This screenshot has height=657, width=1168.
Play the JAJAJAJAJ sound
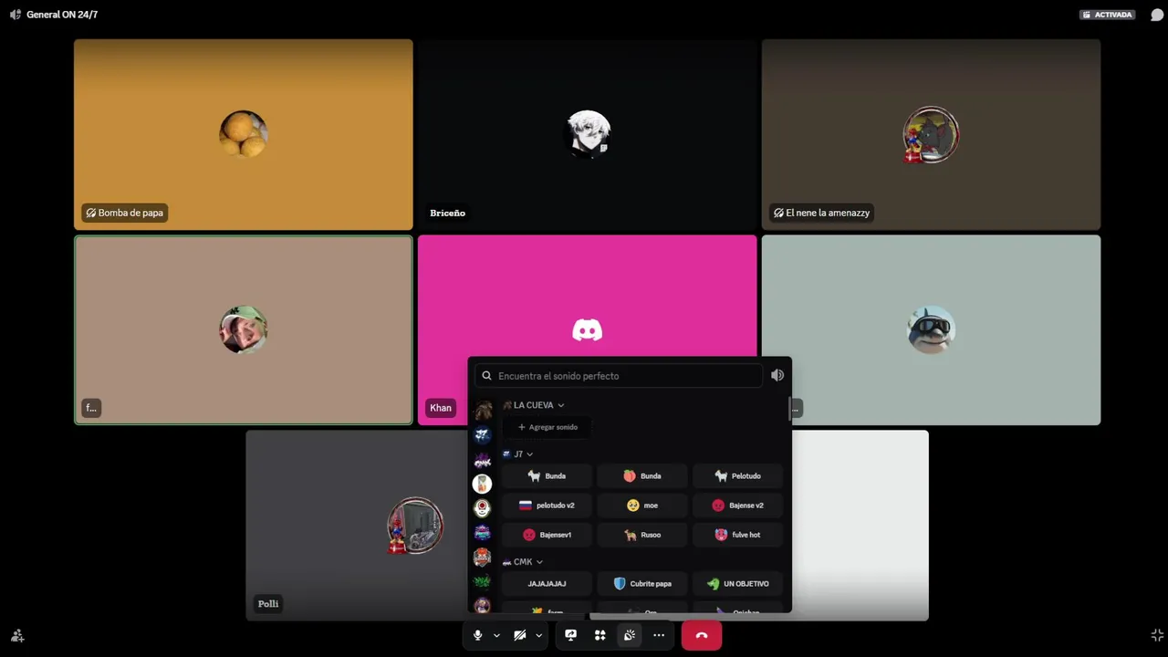[547, 584]
